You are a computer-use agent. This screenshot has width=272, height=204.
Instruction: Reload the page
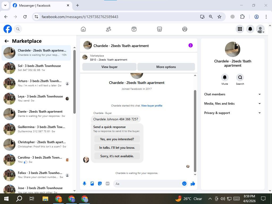[x=25, y=17]
